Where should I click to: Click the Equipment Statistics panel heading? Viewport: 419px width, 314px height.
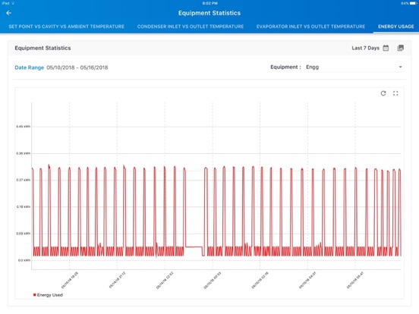[43, 48]
